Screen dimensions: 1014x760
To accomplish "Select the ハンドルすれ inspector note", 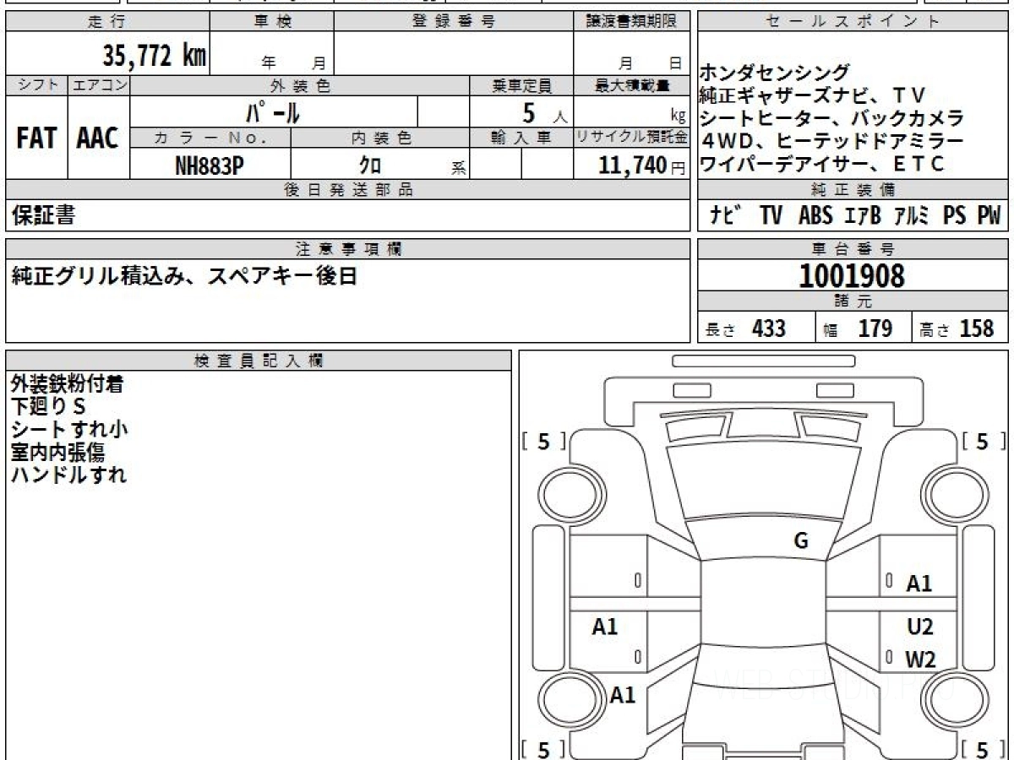I will tap(68, 475).
